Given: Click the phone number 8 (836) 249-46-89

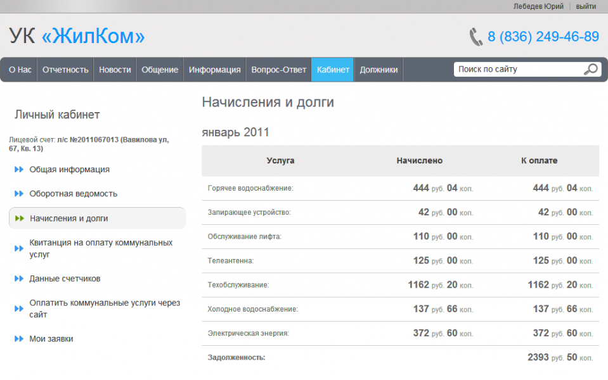Looking at the screenshot, I should click(543, 37).
